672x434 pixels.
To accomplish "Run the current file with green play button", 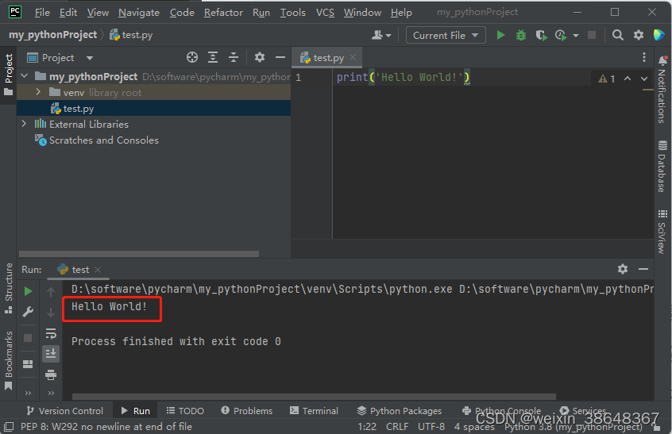I will [500, 35].
